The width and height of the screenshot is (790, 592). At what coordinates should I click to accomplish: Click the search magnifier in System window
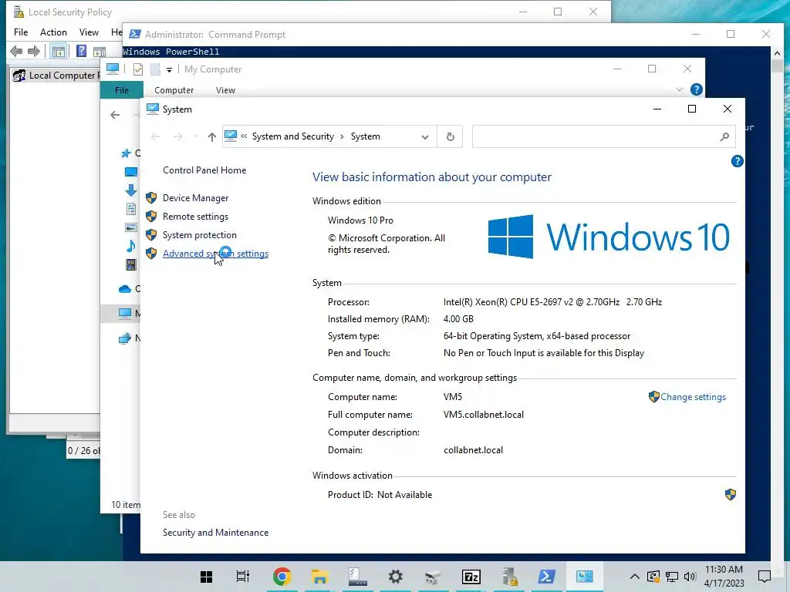coord(724,136)
